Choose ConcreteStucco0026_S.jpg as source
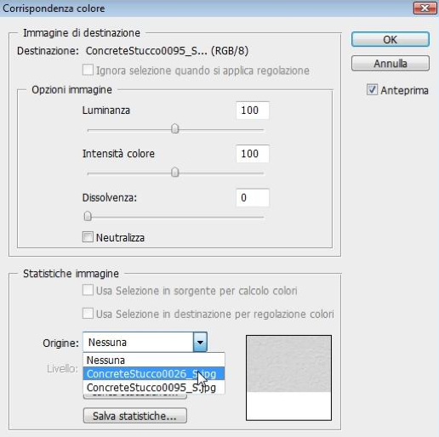 click(x=154, y=373)
